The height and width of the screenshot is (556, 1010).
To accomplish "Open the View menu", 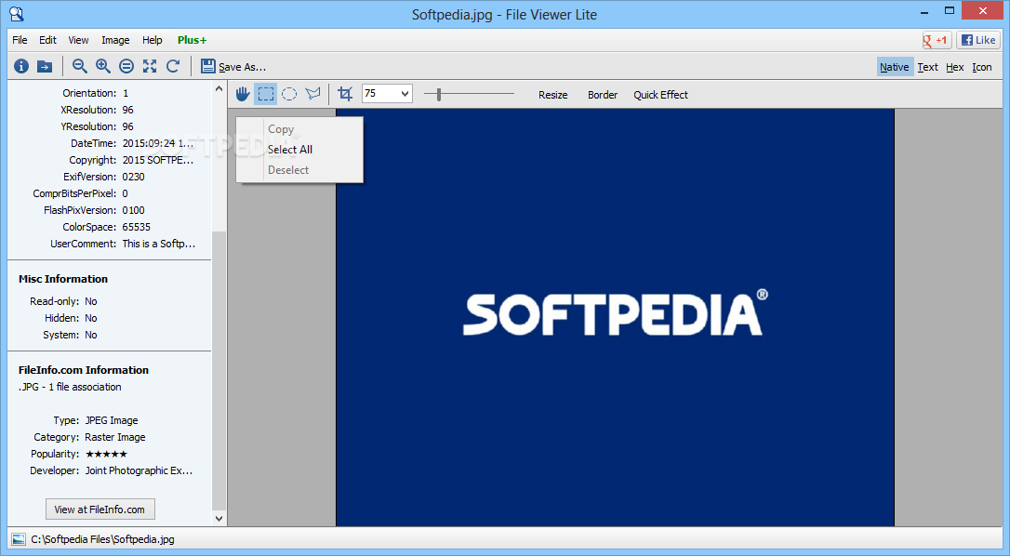I will [78, 40].
